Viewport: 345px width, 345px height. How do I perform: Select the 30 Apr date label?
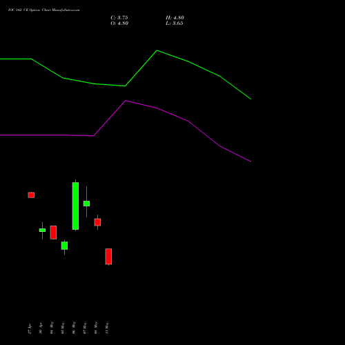41,329
